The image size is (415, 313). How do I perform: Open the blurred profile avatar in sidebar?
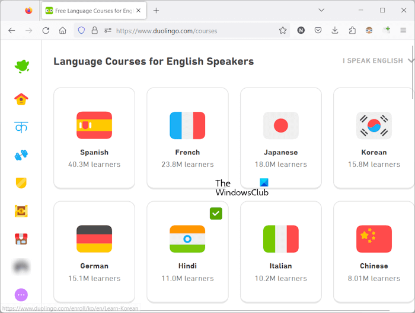tap(21, 267)
